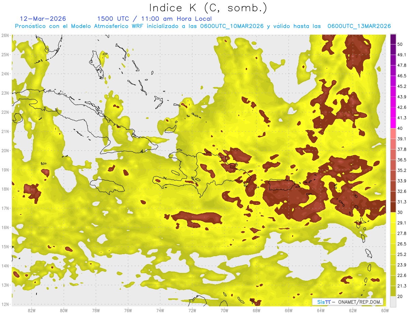Click the '22.6' color scale label
Image resolution: width=409 pixels, height=315 pixels.
pos(402,276)
